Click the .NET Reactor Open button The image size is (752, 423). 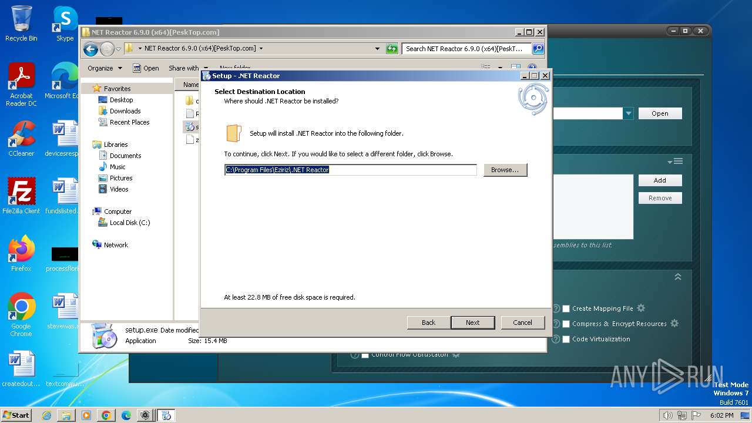[660, 113]
